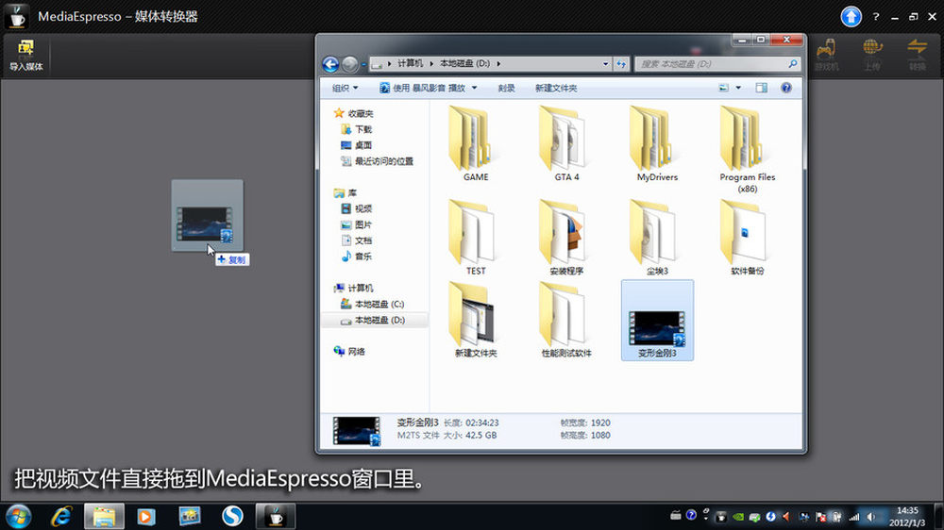The image size is (944, 530).
Task: Click the Windows Start orb
Action: (x=18, y=516)
